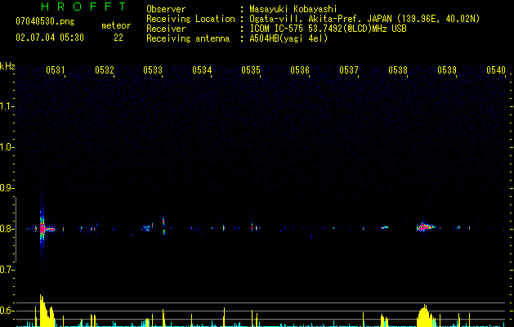Click the 0531 time axis marker
The width and height of the screenshot is (514, 327).
55,70
